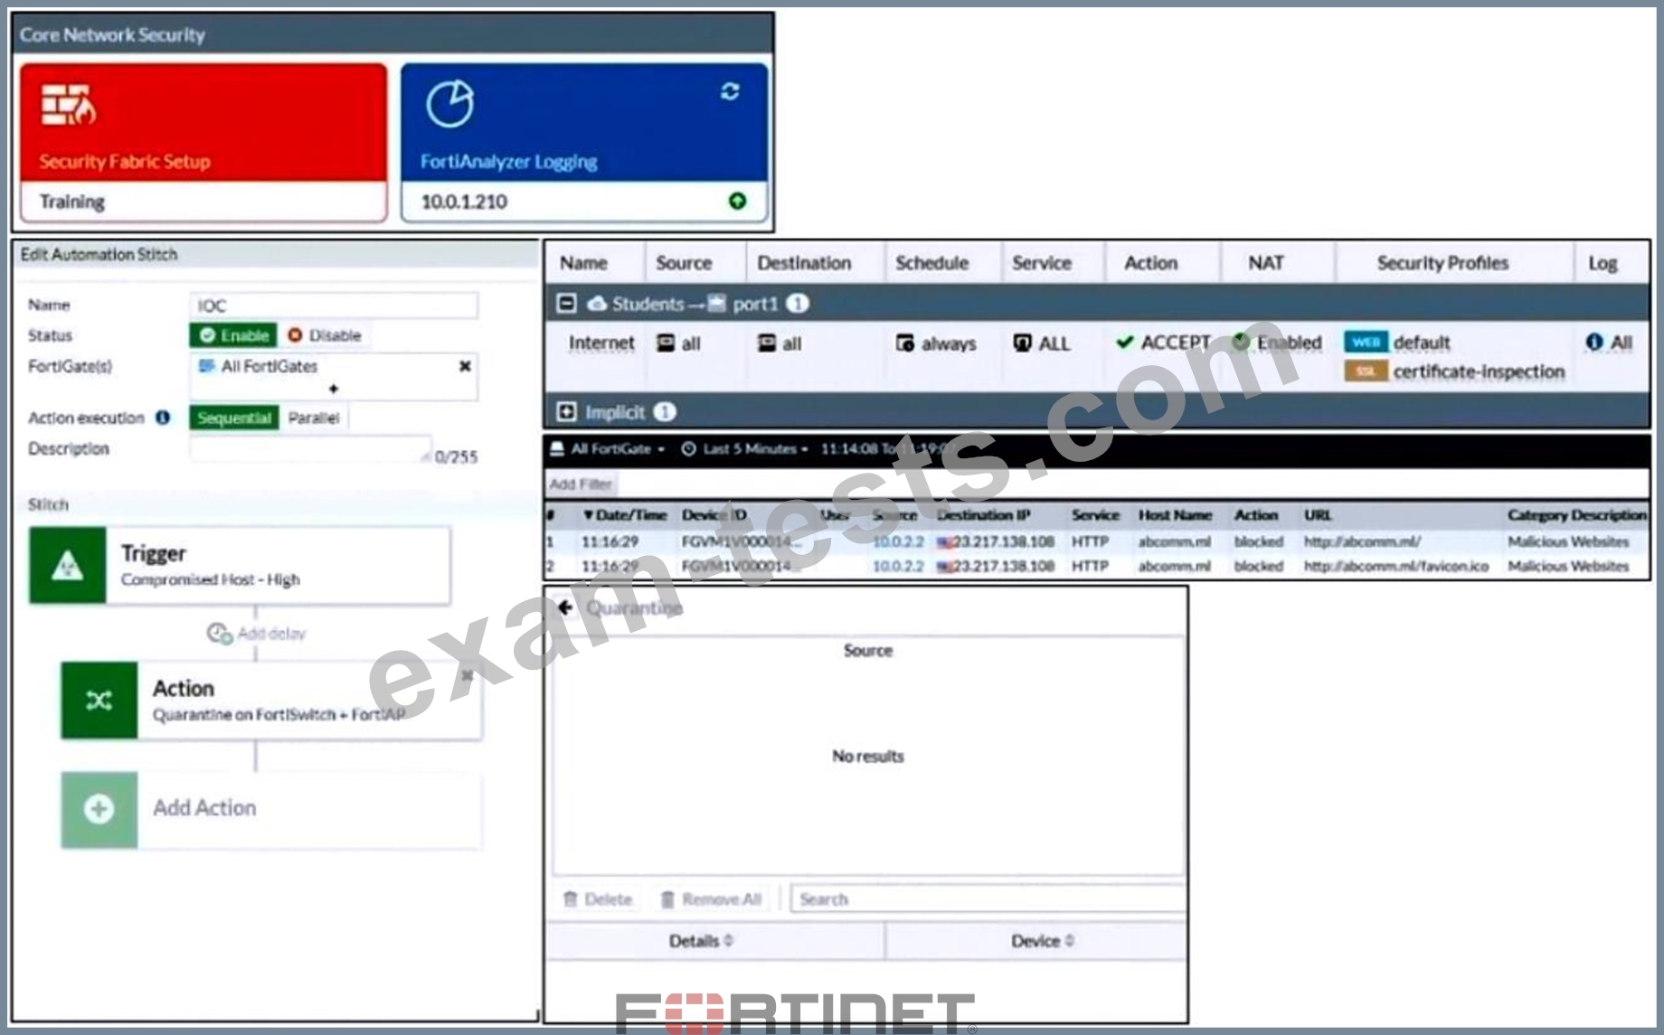
Task: Set stitch status to Disable
Action: pos(325,335)
